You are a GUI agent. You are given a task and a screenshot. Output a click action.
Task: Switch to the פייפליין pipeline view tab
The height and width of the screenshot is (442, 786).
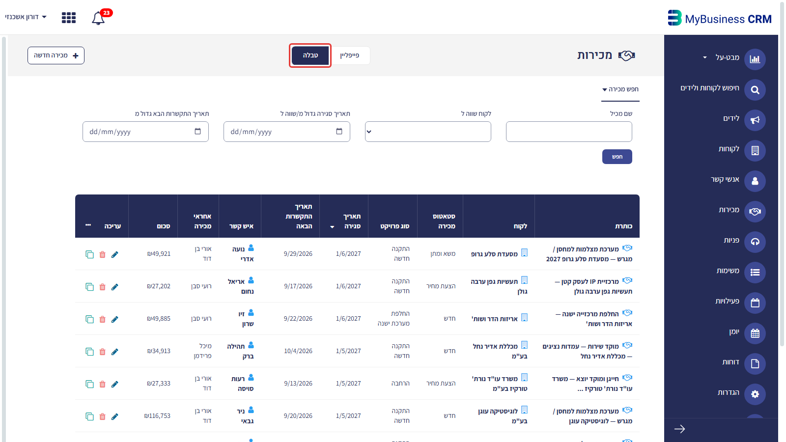[x=350, y=55]
